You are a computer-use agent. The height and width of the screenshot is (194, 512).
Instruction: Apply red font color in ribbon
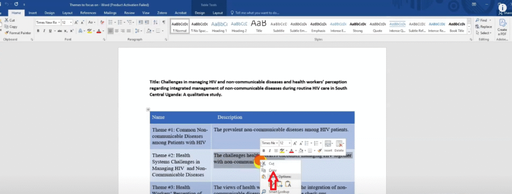(x=98, y=31)
